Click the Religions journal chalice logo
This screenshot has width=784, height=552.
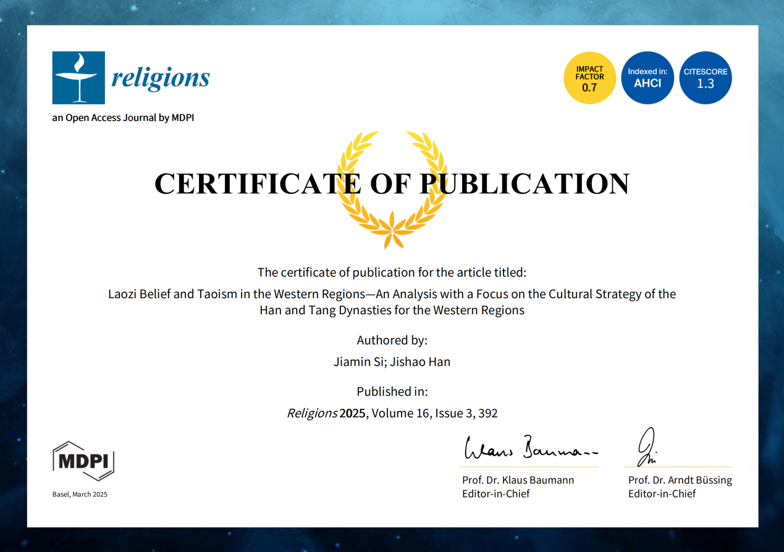coord(78,78)
